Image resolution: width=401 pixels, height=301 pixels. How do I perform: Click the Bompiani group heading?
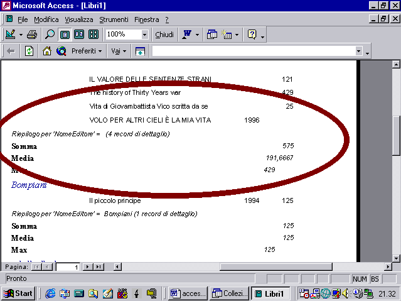29,185
